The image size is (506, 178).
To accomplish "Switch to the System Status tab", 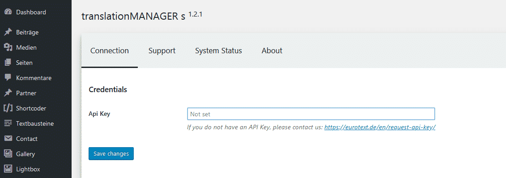I will pos(218,51).
